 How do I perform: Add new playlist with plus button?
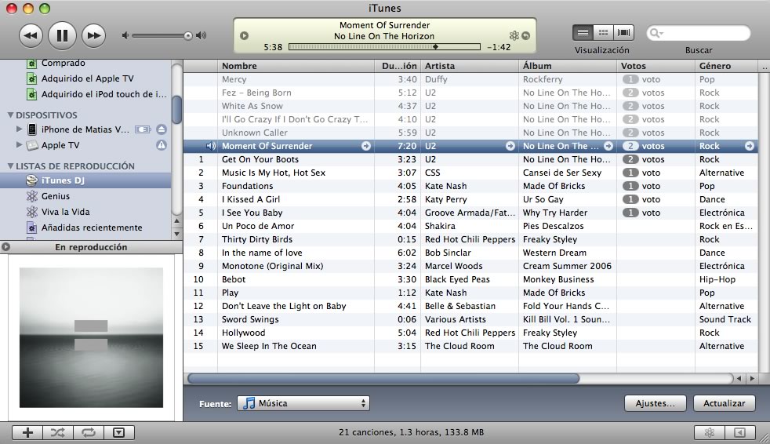[x=27, y=432]
